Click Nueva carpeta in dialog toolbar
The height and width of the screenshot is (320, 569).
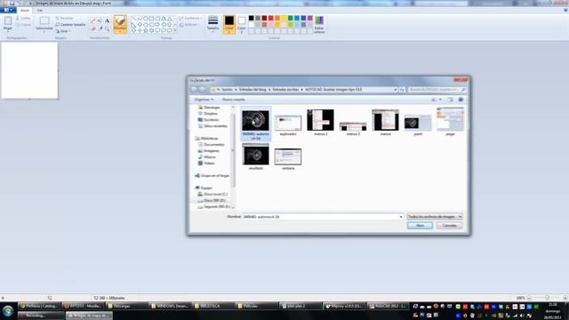point(233,100)
